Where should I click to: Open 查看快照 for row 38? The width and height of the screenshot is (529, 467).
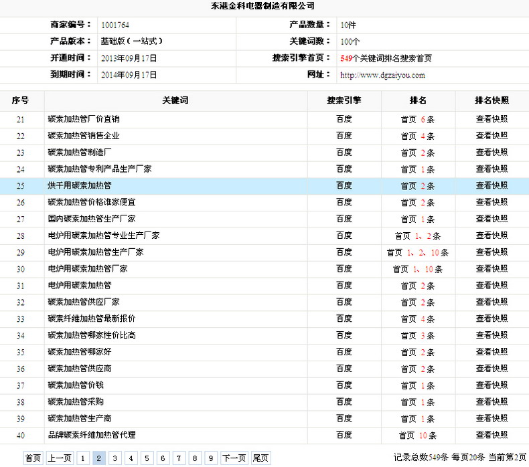click(x=492, y=402)
